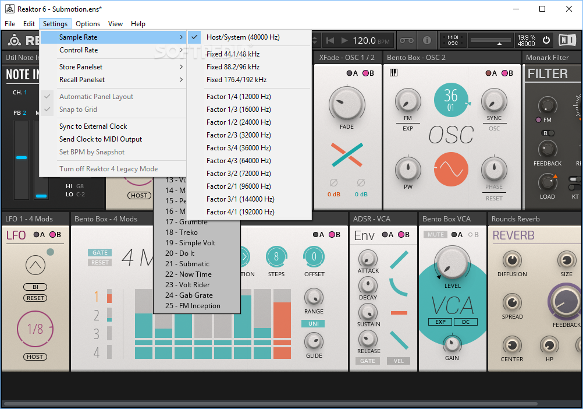
Task: Click the orange sine waveform selector
Action: coord(451,170)
